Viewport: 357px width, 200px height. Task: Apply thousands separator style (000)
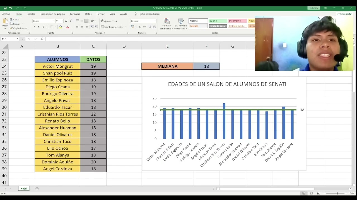[144, 27]
